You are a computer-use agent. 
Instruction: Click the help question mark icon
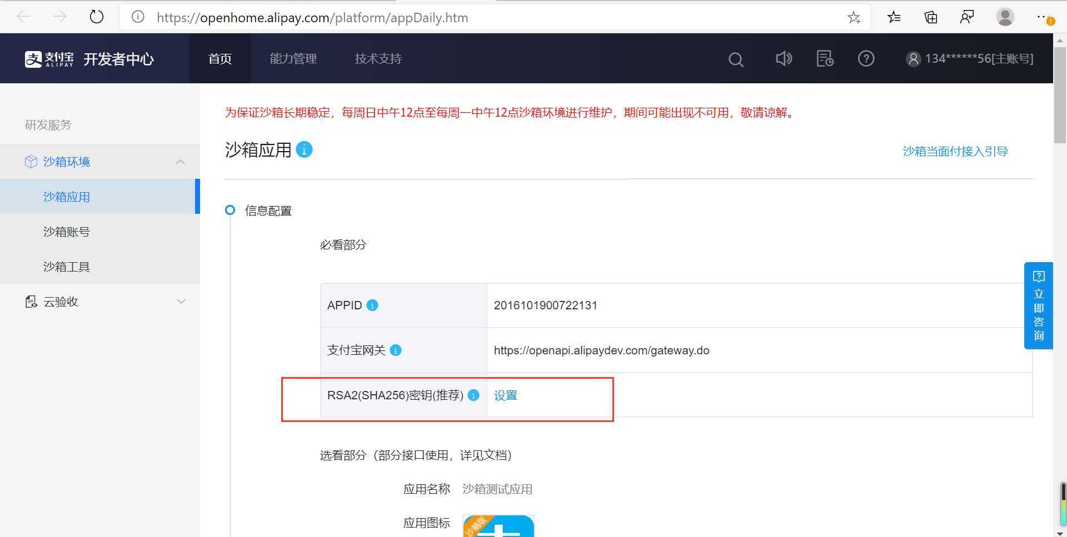click(x=866, y=59)
